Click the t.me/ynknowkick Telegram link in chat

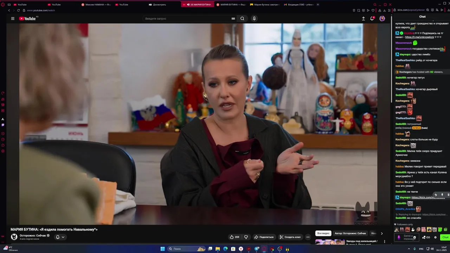tap(419, 37)
